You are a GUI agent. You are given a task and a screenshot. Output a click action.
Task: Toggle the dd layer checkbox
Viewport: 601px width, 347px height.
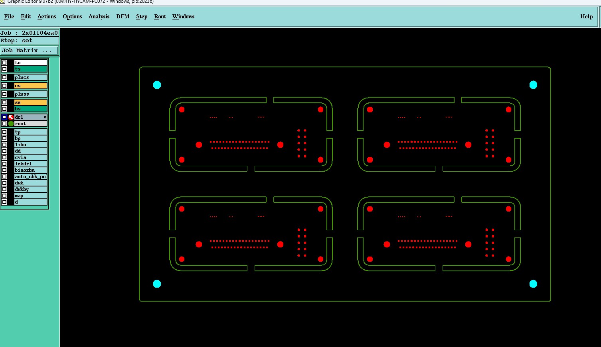4,151
